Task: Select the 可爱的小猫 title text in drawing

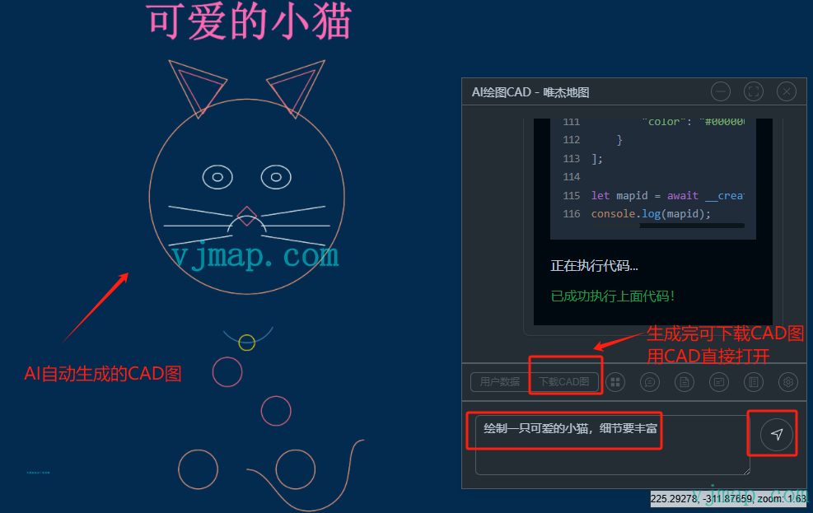Action: [250, 21]
